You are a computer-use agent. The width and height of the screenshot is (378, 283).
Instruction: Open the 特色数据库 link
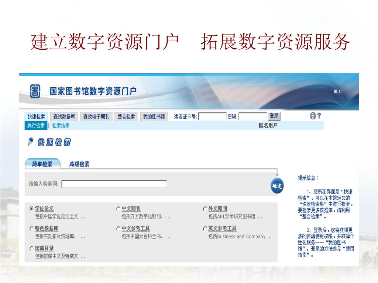point(47,228)
